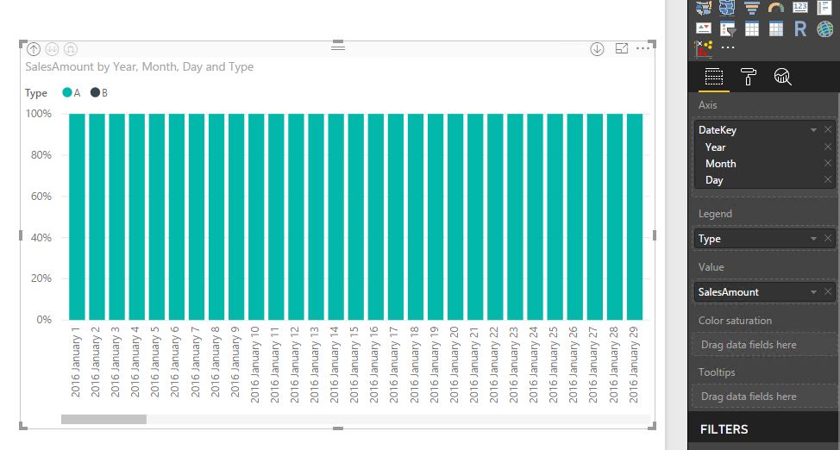Open the Format paint roller tab
840x450 pixels.
point(749,77)
